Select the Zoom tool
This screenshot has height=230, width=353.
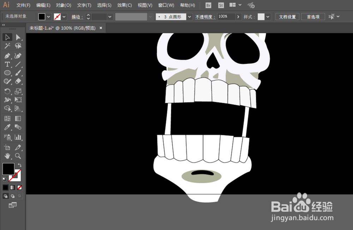pos(18,156)
